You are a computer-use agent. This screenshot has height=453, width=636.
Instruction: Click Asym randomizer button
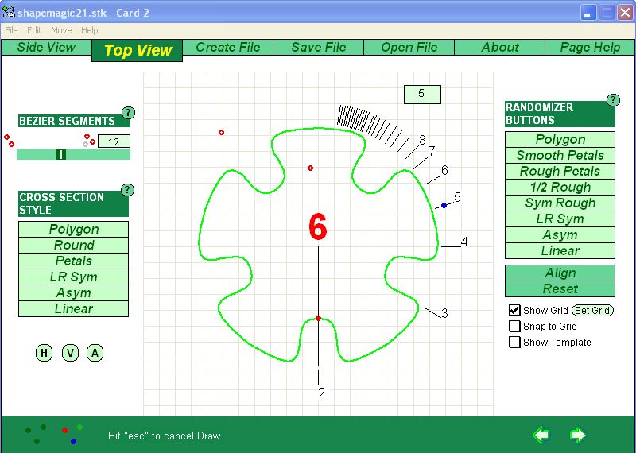point(560,234)
